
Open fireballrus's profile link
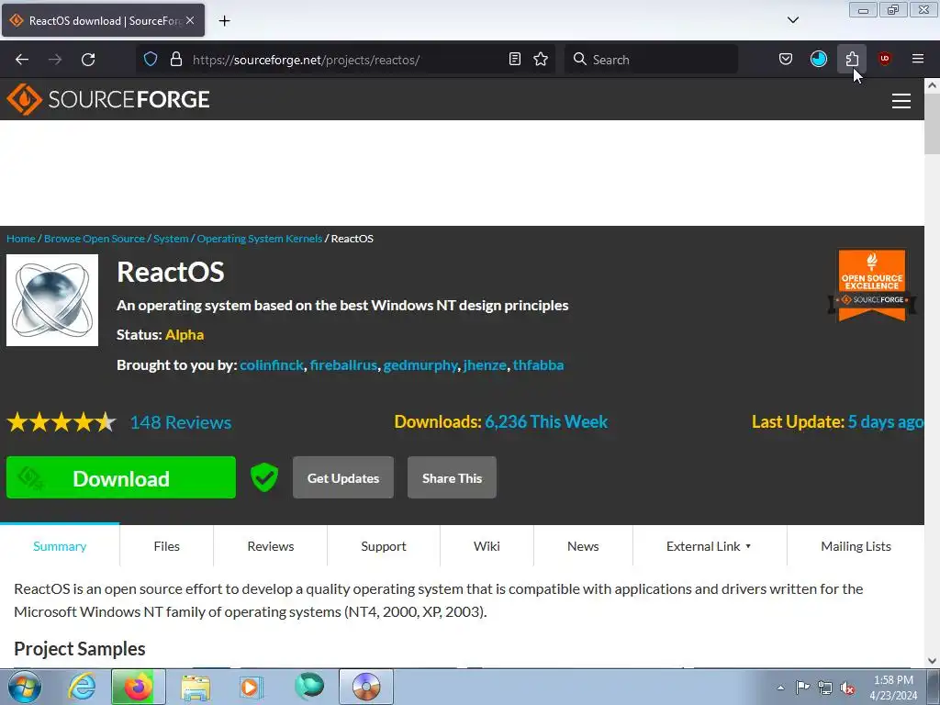point(343,365)
